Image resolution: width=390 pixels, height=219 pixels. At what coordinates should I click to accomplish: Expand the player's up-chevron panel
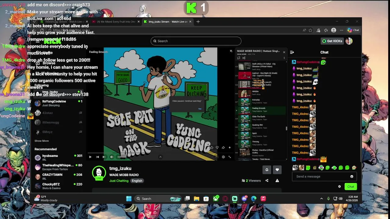160,157
